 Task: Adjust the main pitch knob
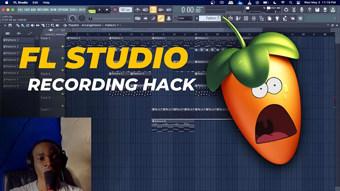pyautogui.click(x=82, y=18)
